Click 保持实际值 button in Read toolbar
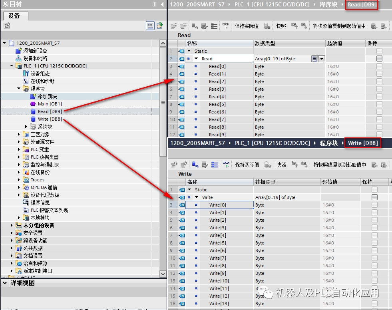Screen dimensions: 392x310 tap(247, 25)
